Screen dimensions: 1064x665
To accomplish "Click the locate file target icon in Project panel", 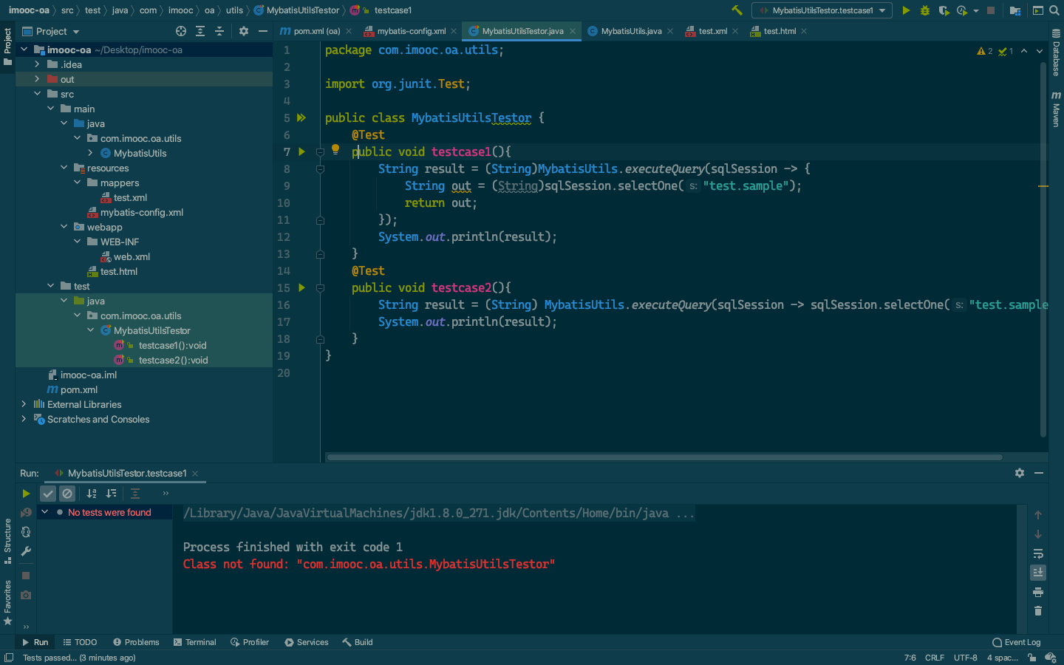I will point(181,31).
